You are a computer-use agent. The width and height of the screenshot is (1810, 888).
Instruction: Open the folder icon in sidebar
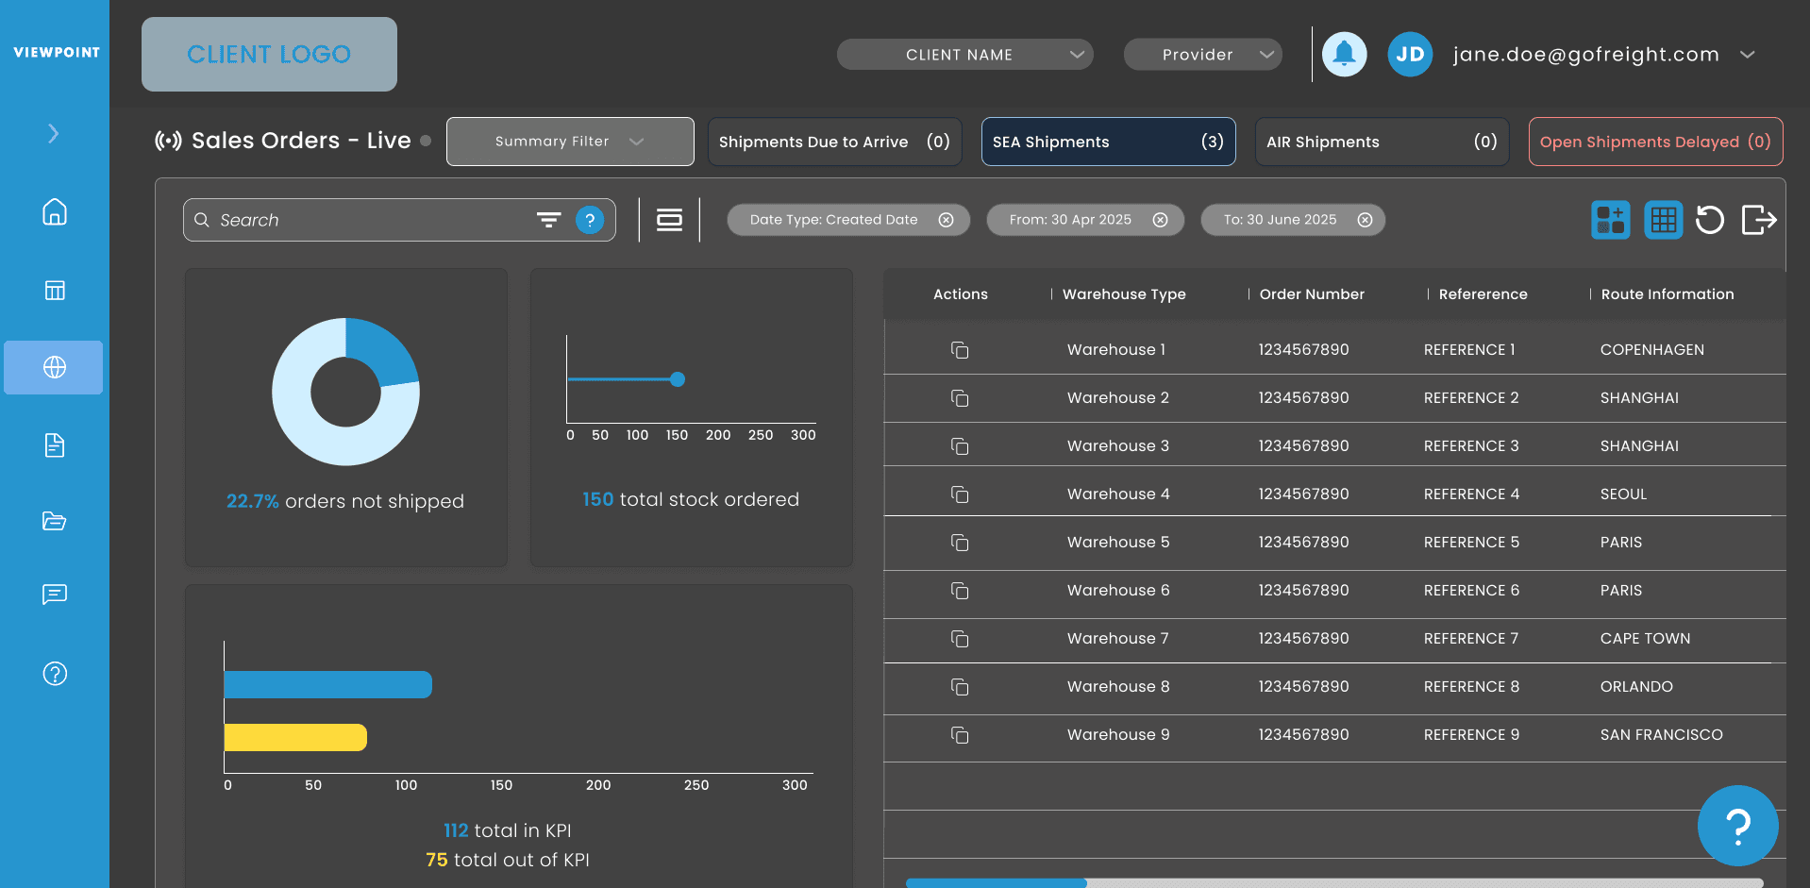point(55,521)
